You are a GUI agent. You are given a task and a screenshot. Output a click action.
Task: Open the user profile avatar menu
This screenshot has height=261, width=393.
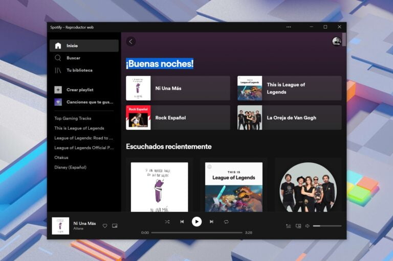pos(337,41)
